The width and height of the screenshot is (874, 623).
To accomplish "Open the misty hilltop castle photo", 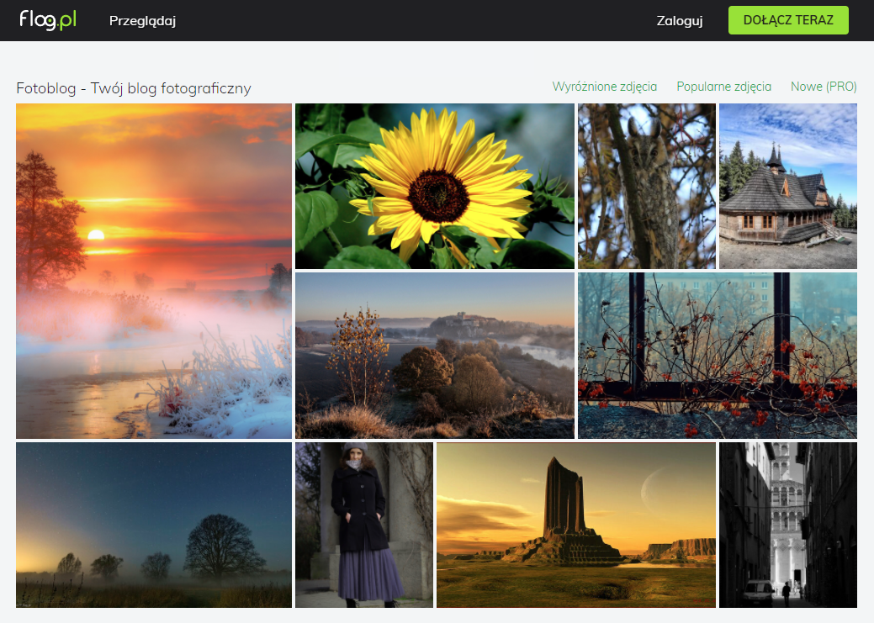I will coord(435,356).
